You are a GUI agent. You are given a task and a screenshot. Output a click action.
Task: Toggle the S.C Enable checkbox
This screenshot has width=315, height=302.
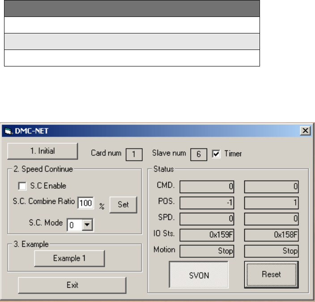click(22, 185)
